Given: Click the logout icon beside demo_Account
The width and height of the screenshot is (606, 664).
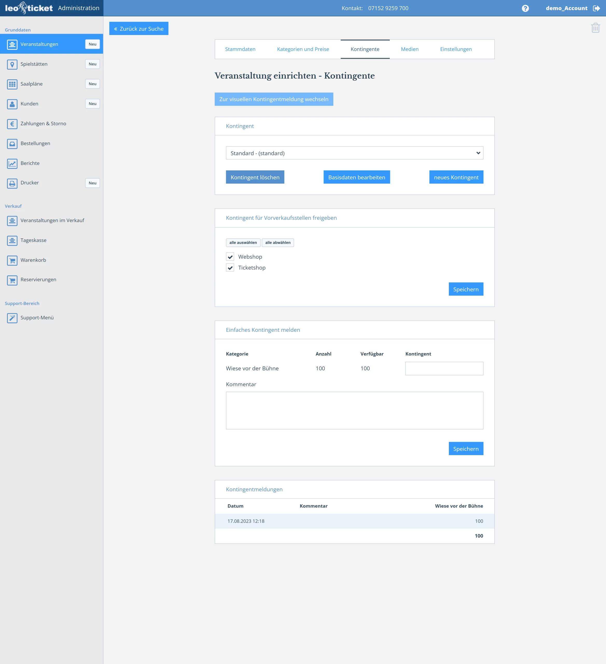Looking at the screenshot, I should (596, 8).
